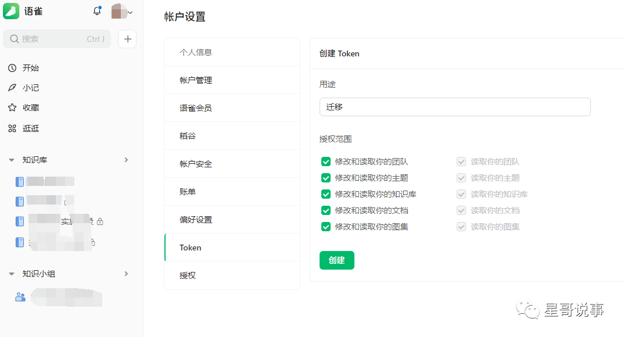The width and height of the screenshot is (624, 337).
Task: Switch to 帐户安全 settings
Action: [x=196, y=164]
